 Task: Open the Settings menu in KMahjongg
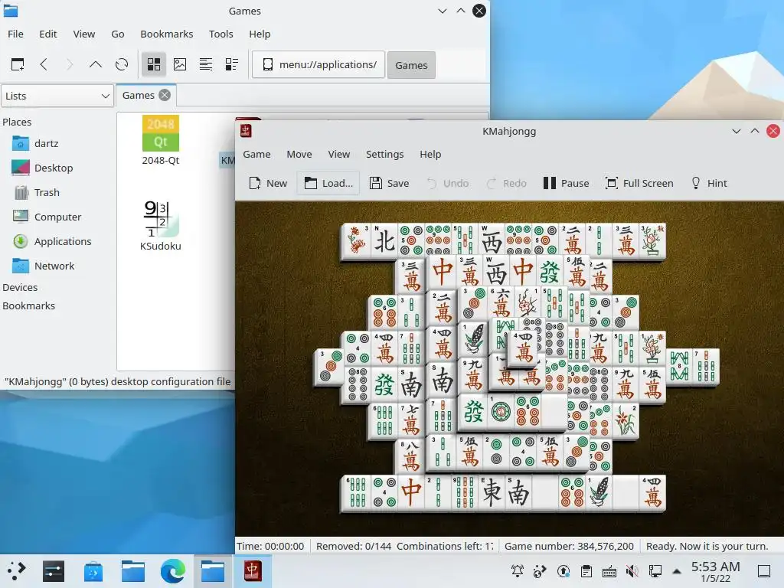[x=384, y=154]
